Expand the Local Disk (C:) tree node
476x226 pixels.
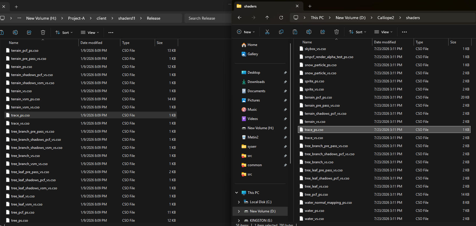[239, 202]
